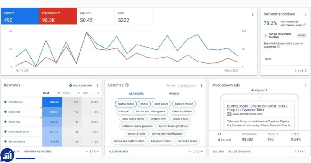311x163 pixels.
Task: Select the 'amazon com' chip
Action: click(159, 119)
